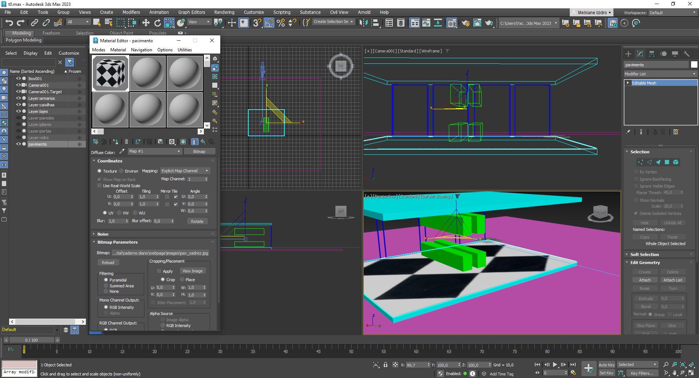This screenshot has height=378, width=699.
Task: Open the Navigation menu in Material Editor
Action: pyautogui.click(x=141, y=50)
